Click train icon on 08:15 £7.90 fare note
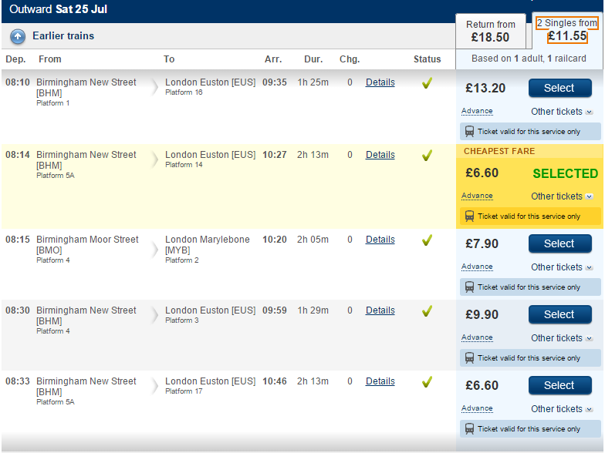 (469, 287)
